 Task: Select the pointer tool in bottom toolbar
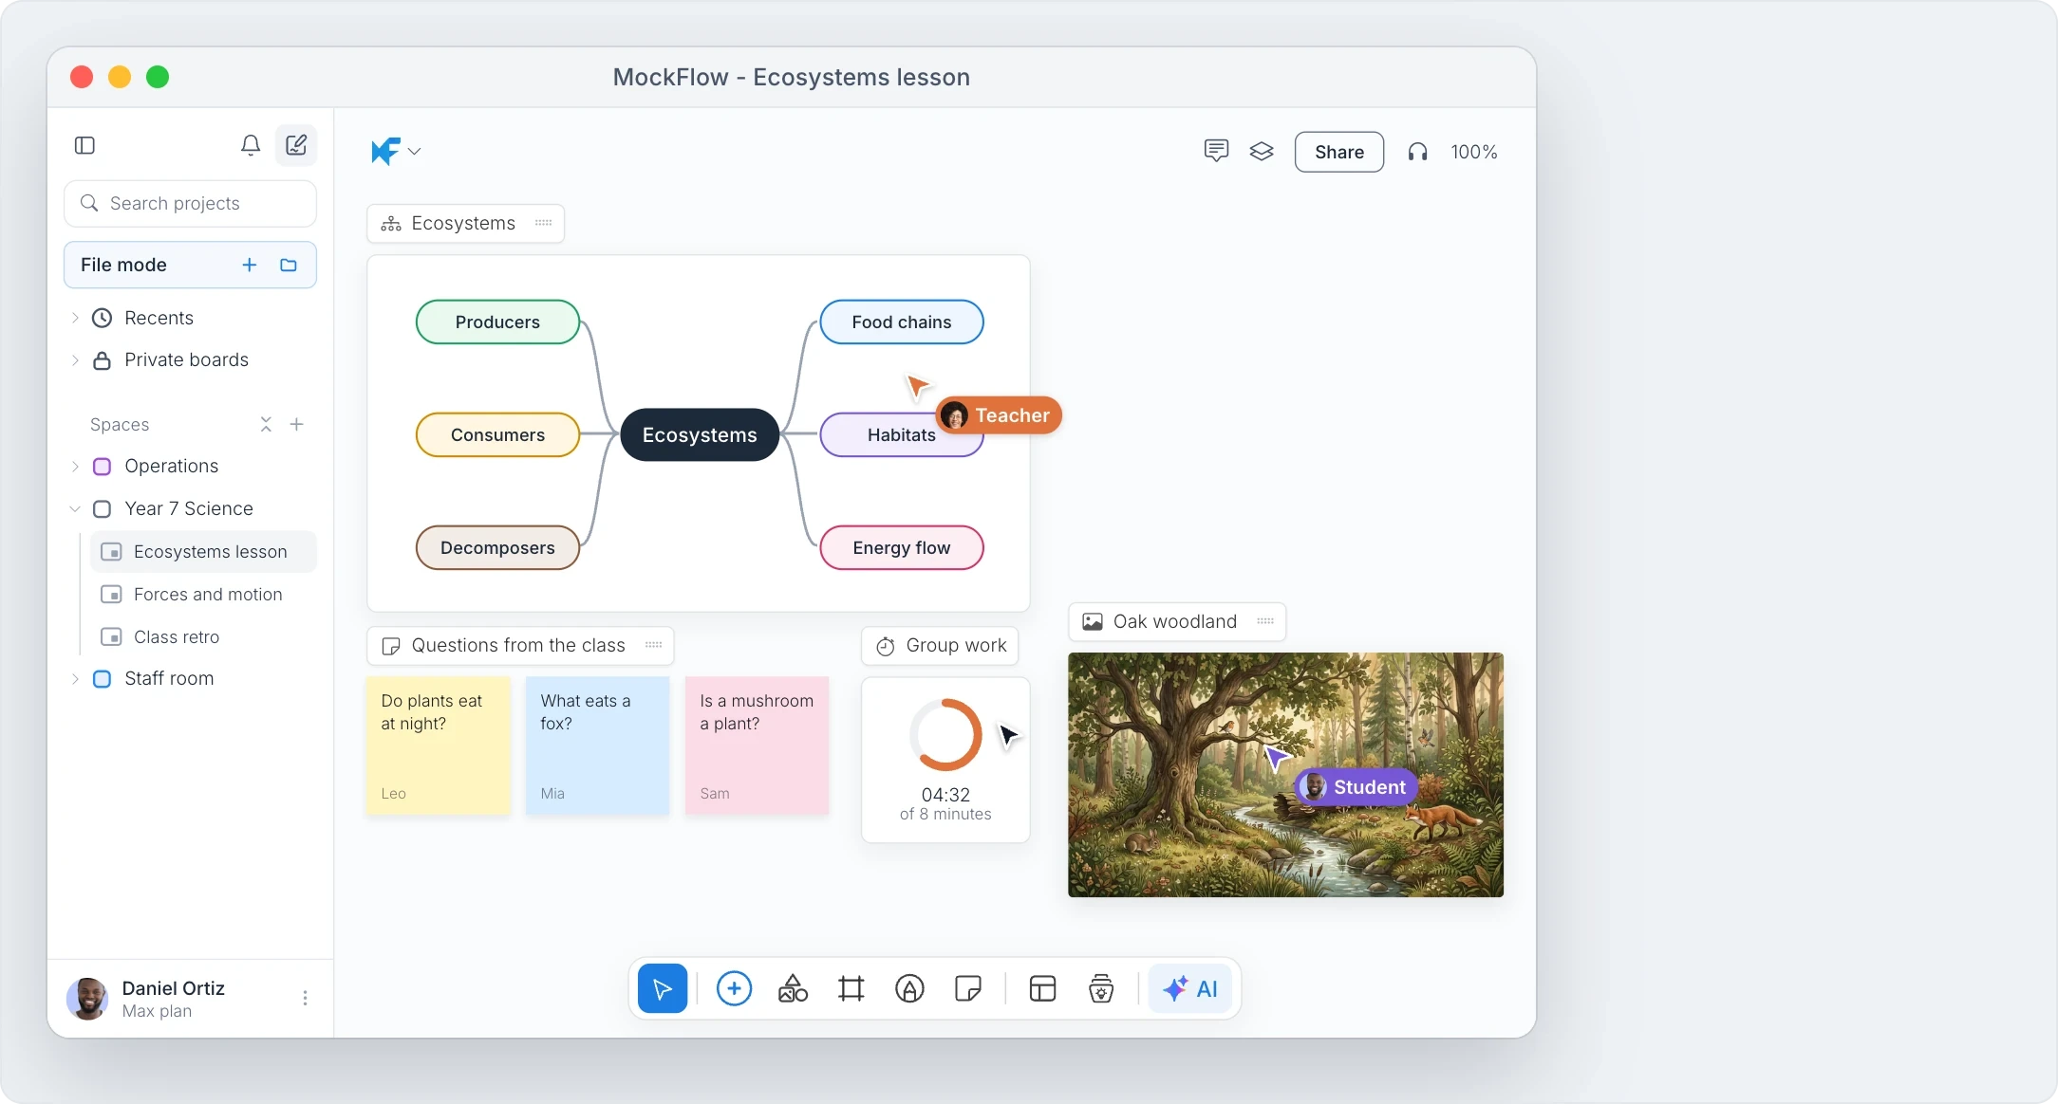pos(663,988)
